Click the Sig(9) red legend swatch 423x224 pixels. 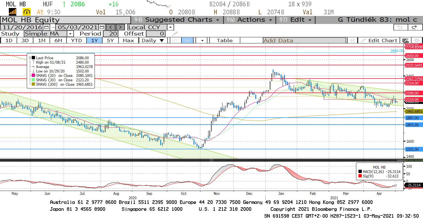coord(360,176)
